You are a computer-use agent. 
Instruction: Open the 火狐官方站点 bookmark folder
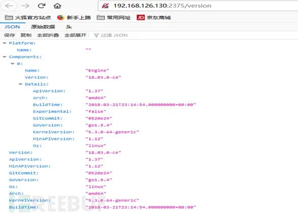tap(28, 18)
